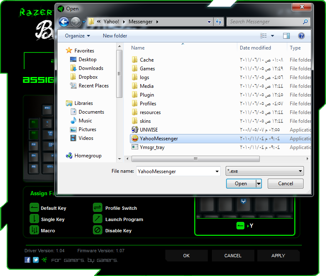This screenshot has height=276, width=326.
Task: Click CANCEL in the Razer window
Action: coord(233,256)
